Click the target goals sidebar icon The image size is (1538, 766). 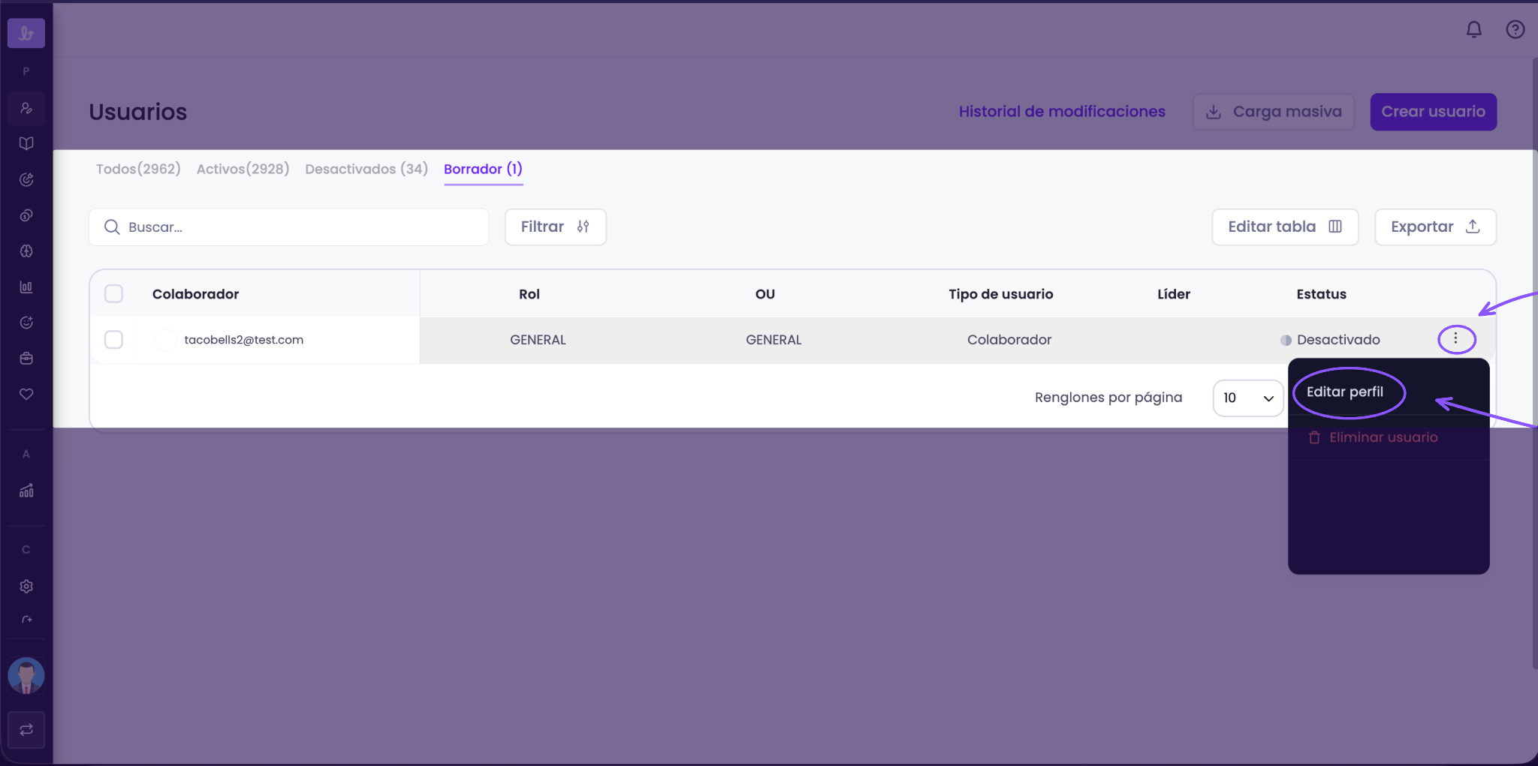tap(26, 179)
